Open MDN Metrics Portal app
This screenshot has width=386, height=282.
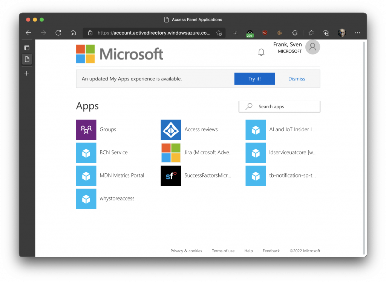pos(86,176)
